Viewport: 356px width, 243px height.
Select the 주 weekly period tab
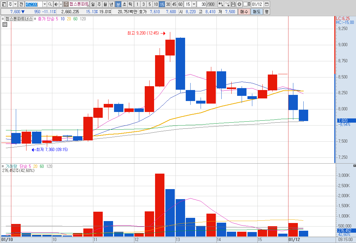pyautogui.click(x=99, y=4)
